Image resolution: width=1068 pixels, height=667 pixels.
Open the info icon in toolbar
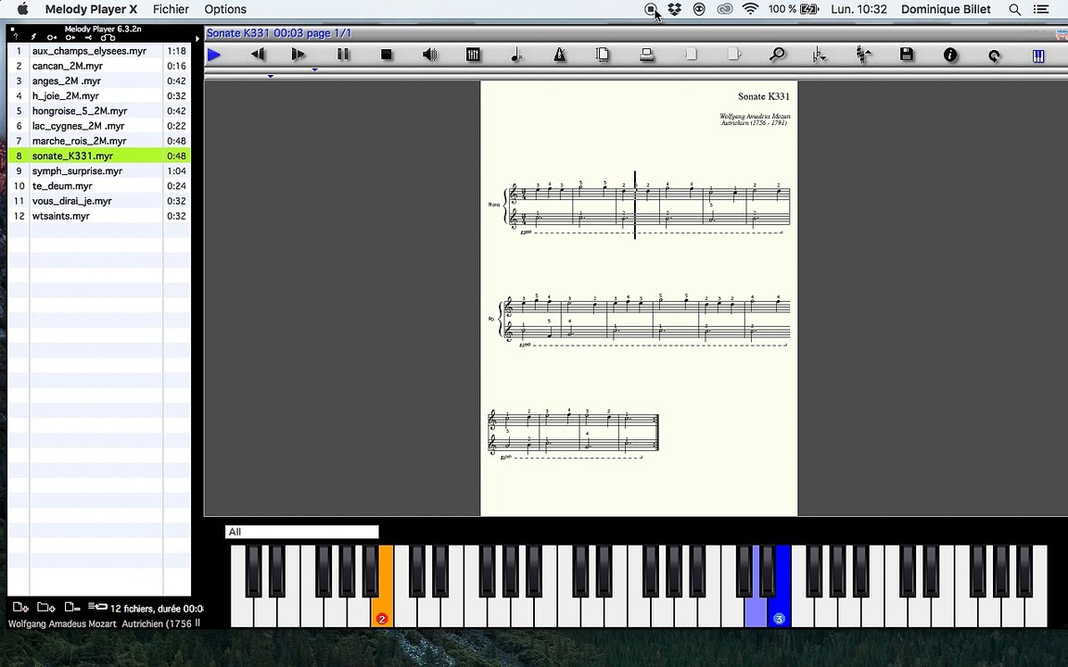click(x=950, y=56)
